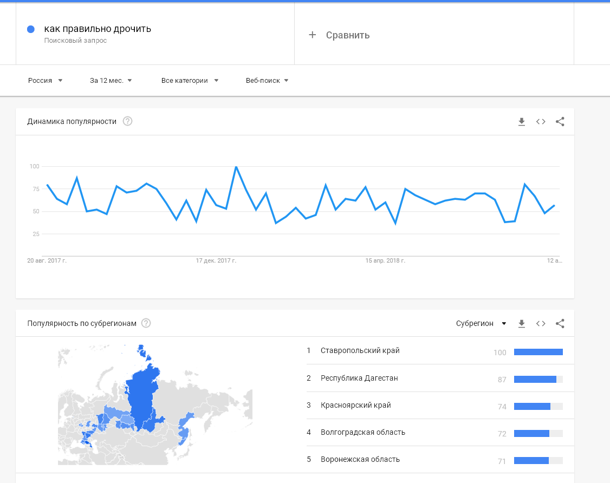Open the За 12 мес. time range dropdown
Screen dimensions: 610x483
click(111, 81)
